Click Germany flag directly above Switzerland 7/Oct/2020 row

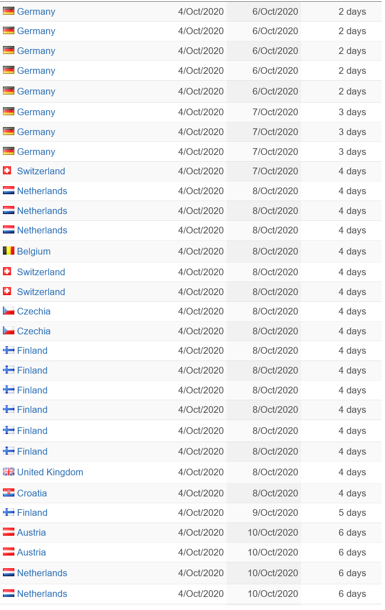click(x=8, y=151)
